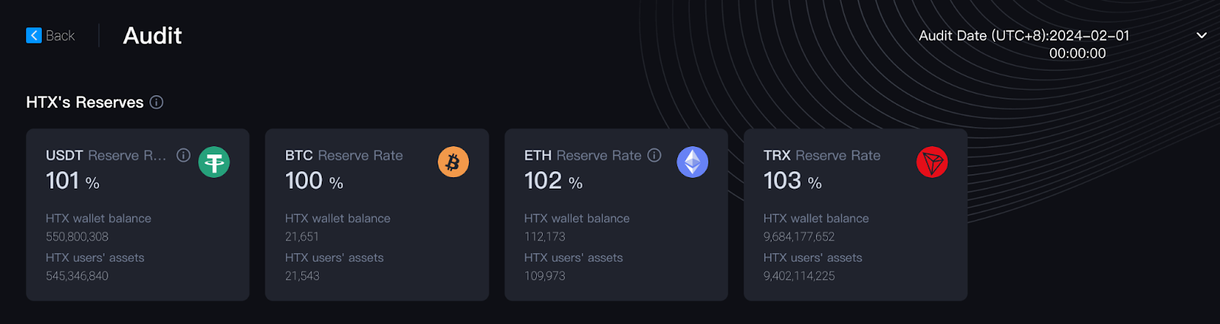
Task: Click the HTX's Reserves heading
Action: [85, 103]
